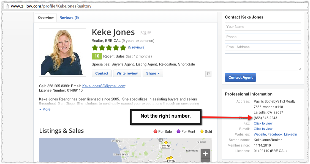Image resolution: width=310 pixels, height=164 pixels.
Task: Click the green 10 Recent Sales badge
Action: (97, 56)
